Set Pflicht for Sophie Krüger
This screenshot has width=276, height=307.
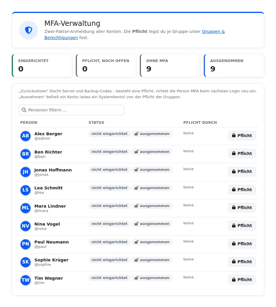(x=242, y=262)
